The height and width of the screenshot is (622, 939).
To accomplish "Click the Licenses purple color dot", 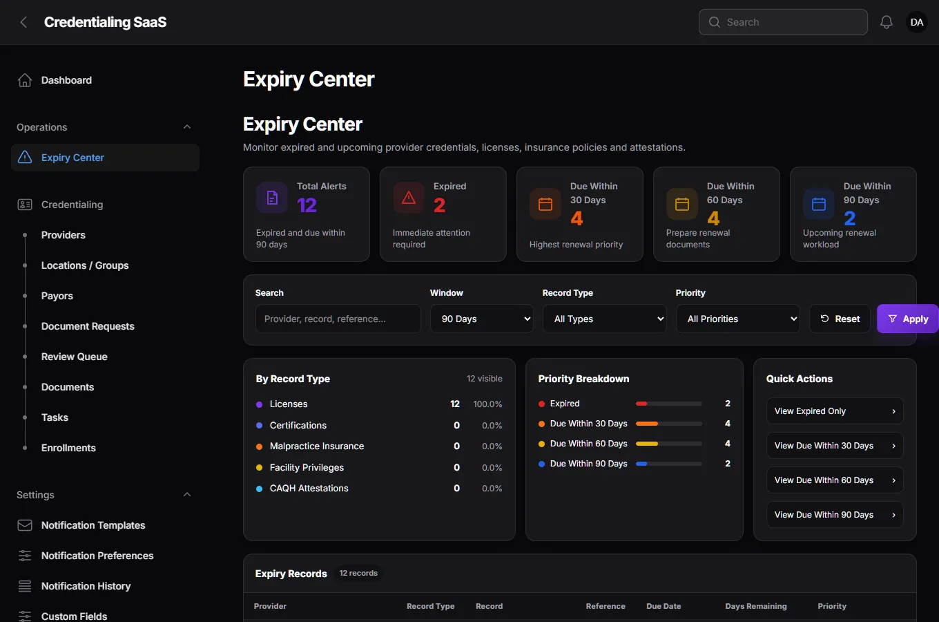I will 260,404.
